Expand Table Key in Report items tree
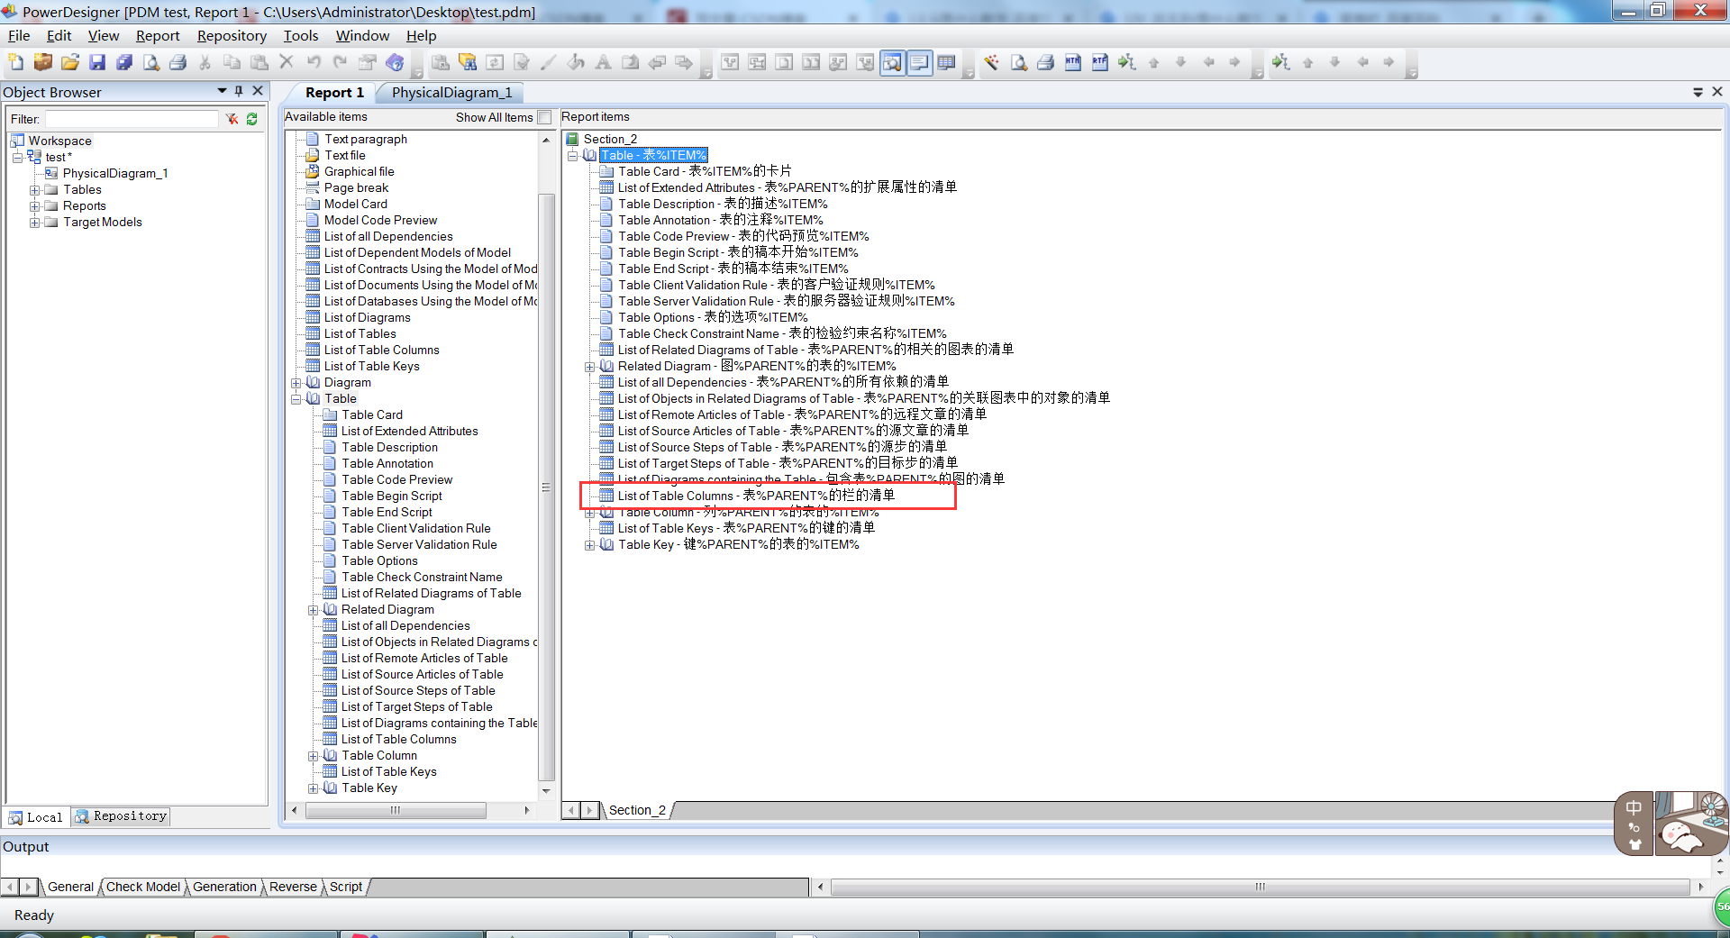Viewport: 1730px width, 938px height. coord(589,545)
